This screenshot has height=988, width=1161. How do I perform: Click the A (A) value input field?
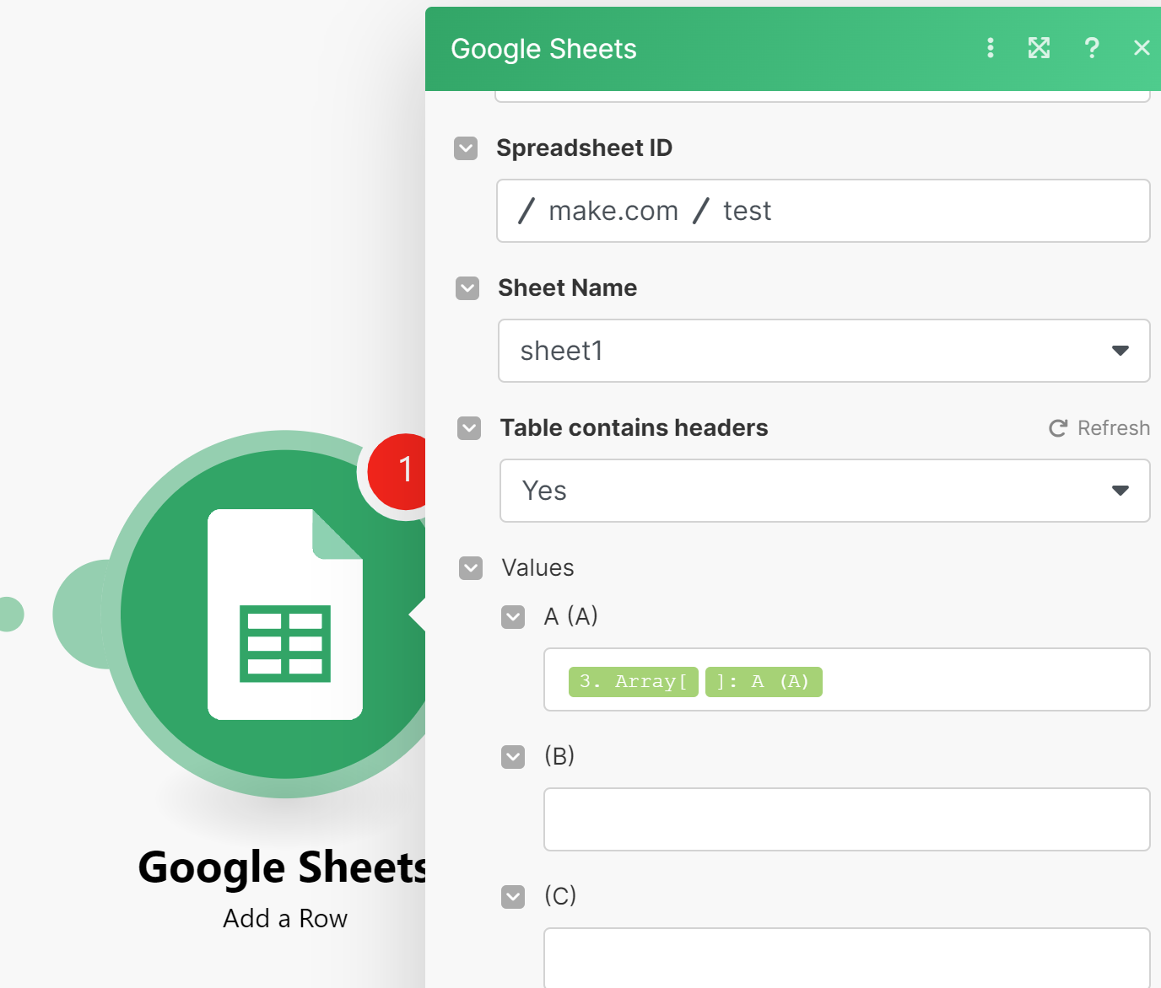847,679
